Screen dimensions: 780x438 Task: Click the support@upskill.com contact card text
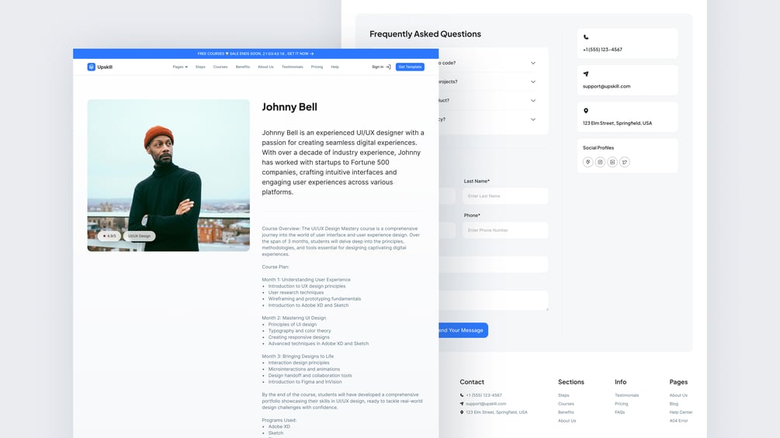(606, 86)
